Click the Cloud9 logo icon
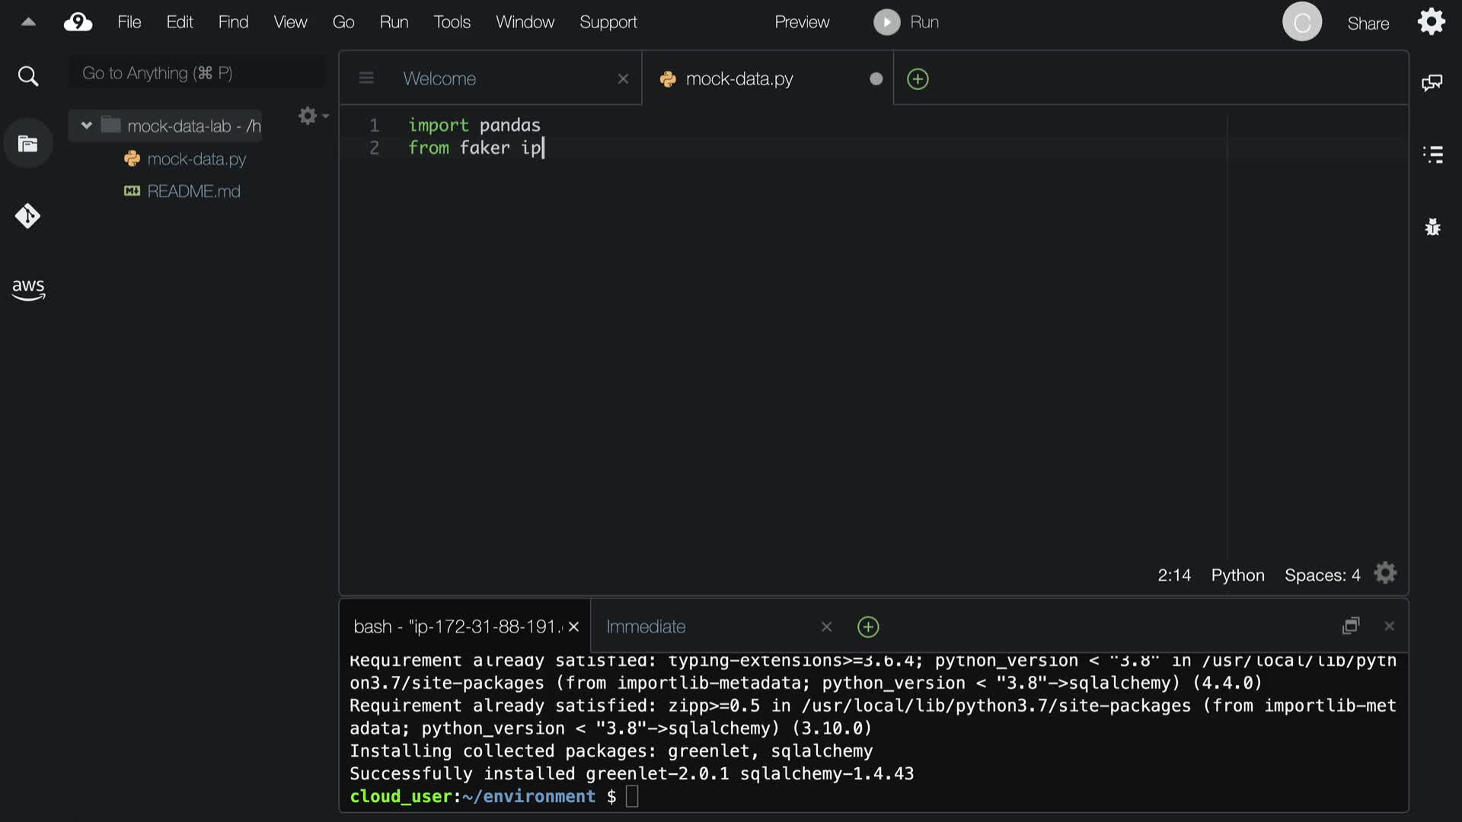This screenshot has width=1462, height=822. pos(78,22)
